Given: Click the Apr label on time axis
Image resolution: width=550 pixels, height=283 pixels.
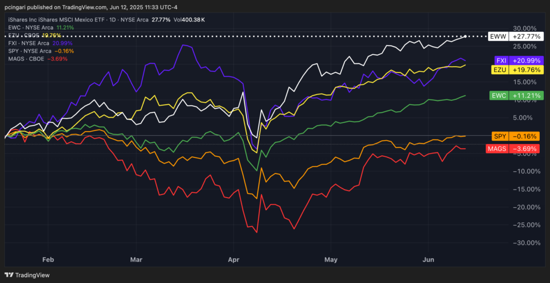Looking at the screenshot, I should tap(233, 260).
